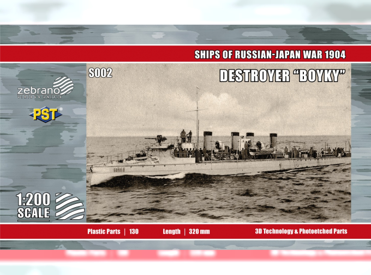This screenshot has height=275, width=371.
Task: Select the 1:200 SCALE label
Action: [33, 206]
